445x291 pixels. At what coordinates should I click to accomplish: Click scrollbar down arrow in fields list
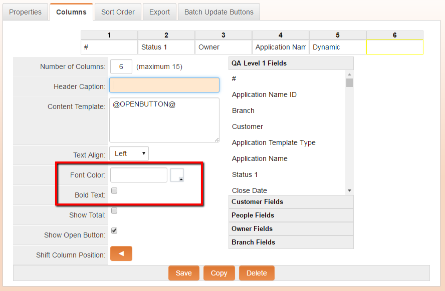coord(349,190)
